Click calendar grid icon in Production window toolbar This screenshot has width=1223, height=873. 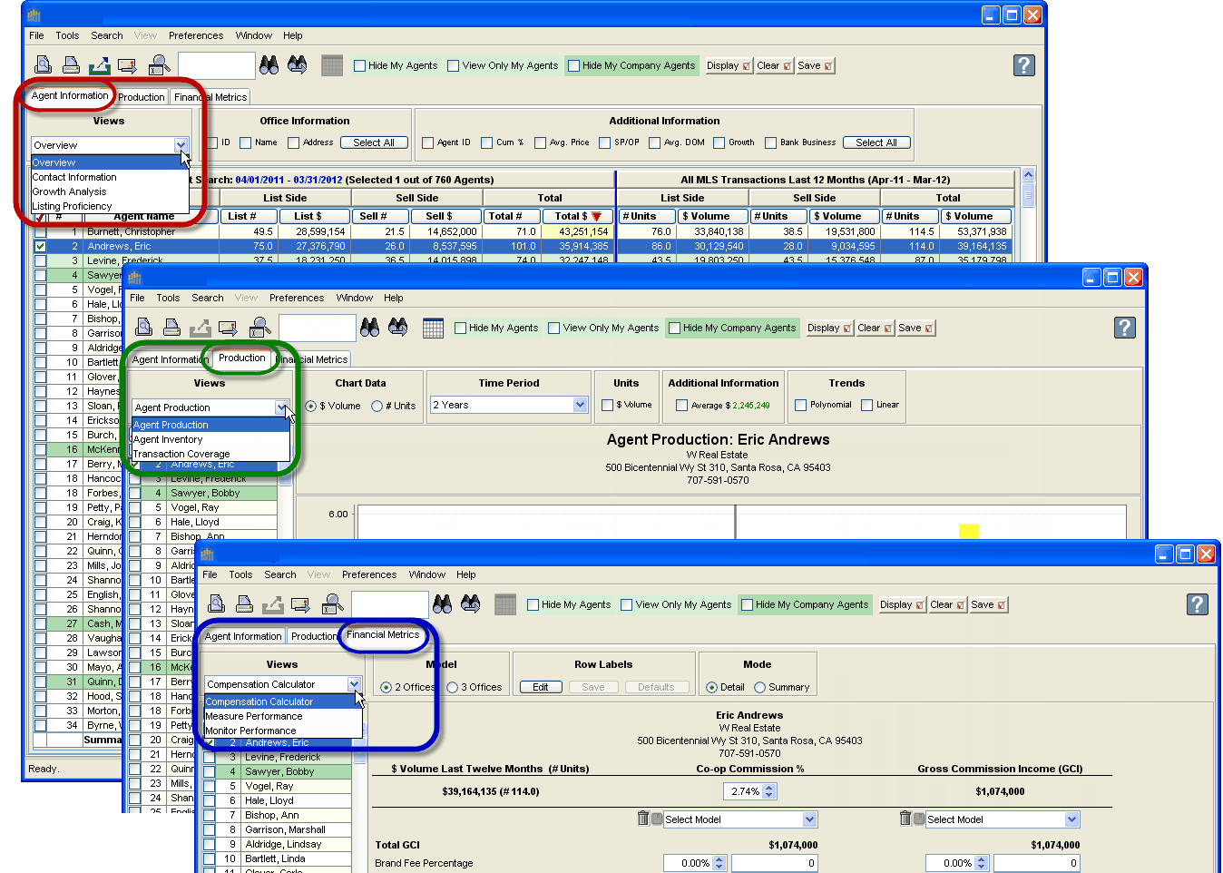click(433, 328)
